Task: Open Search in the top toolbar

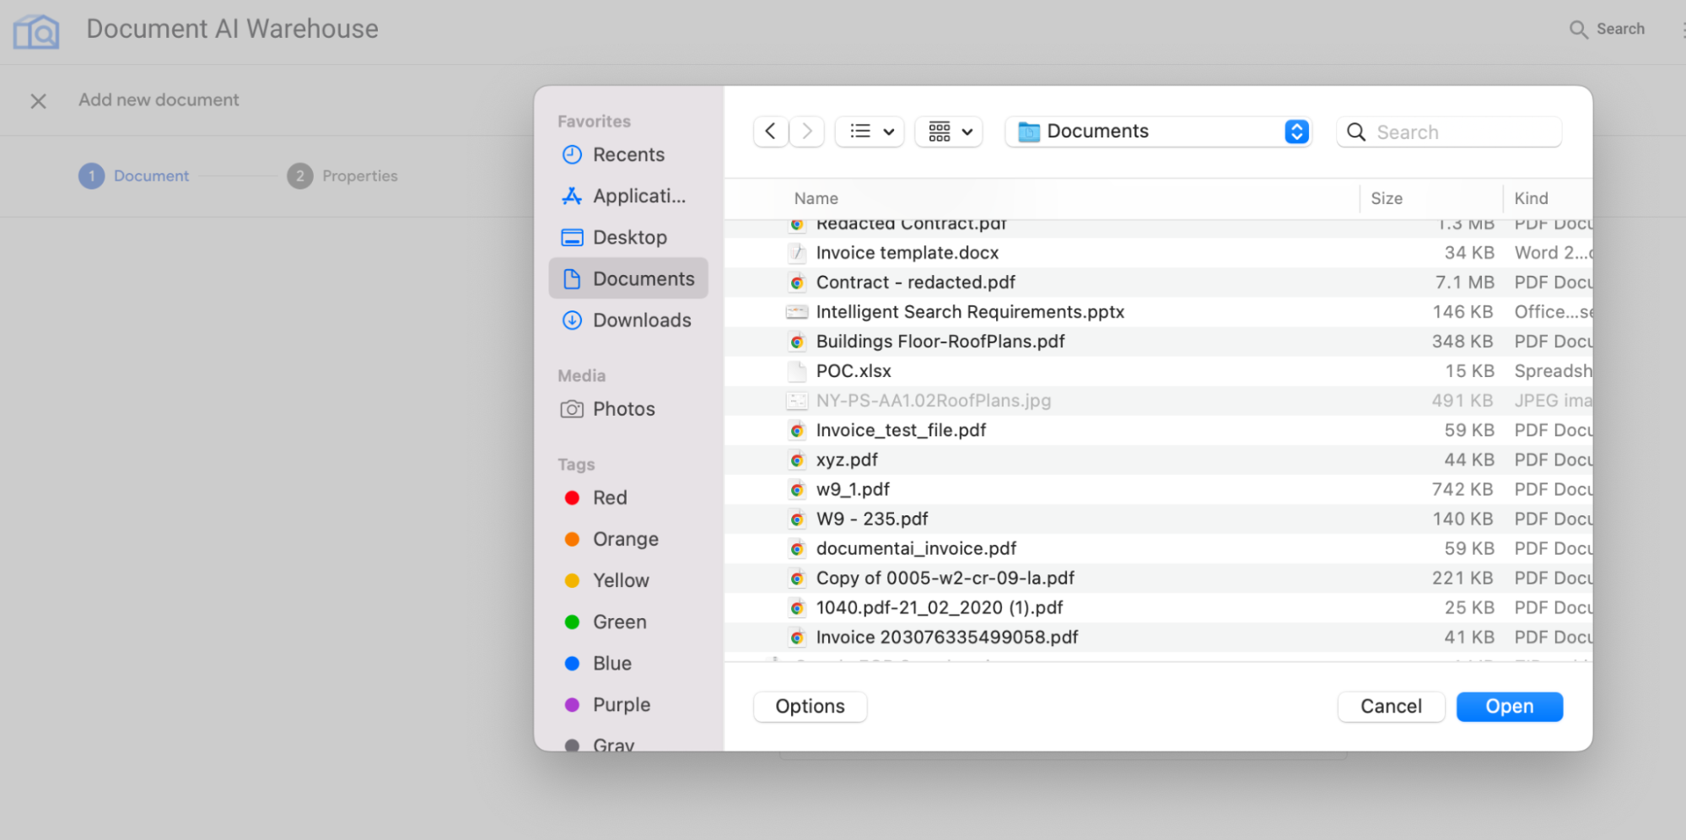Action: (1605, 29)
